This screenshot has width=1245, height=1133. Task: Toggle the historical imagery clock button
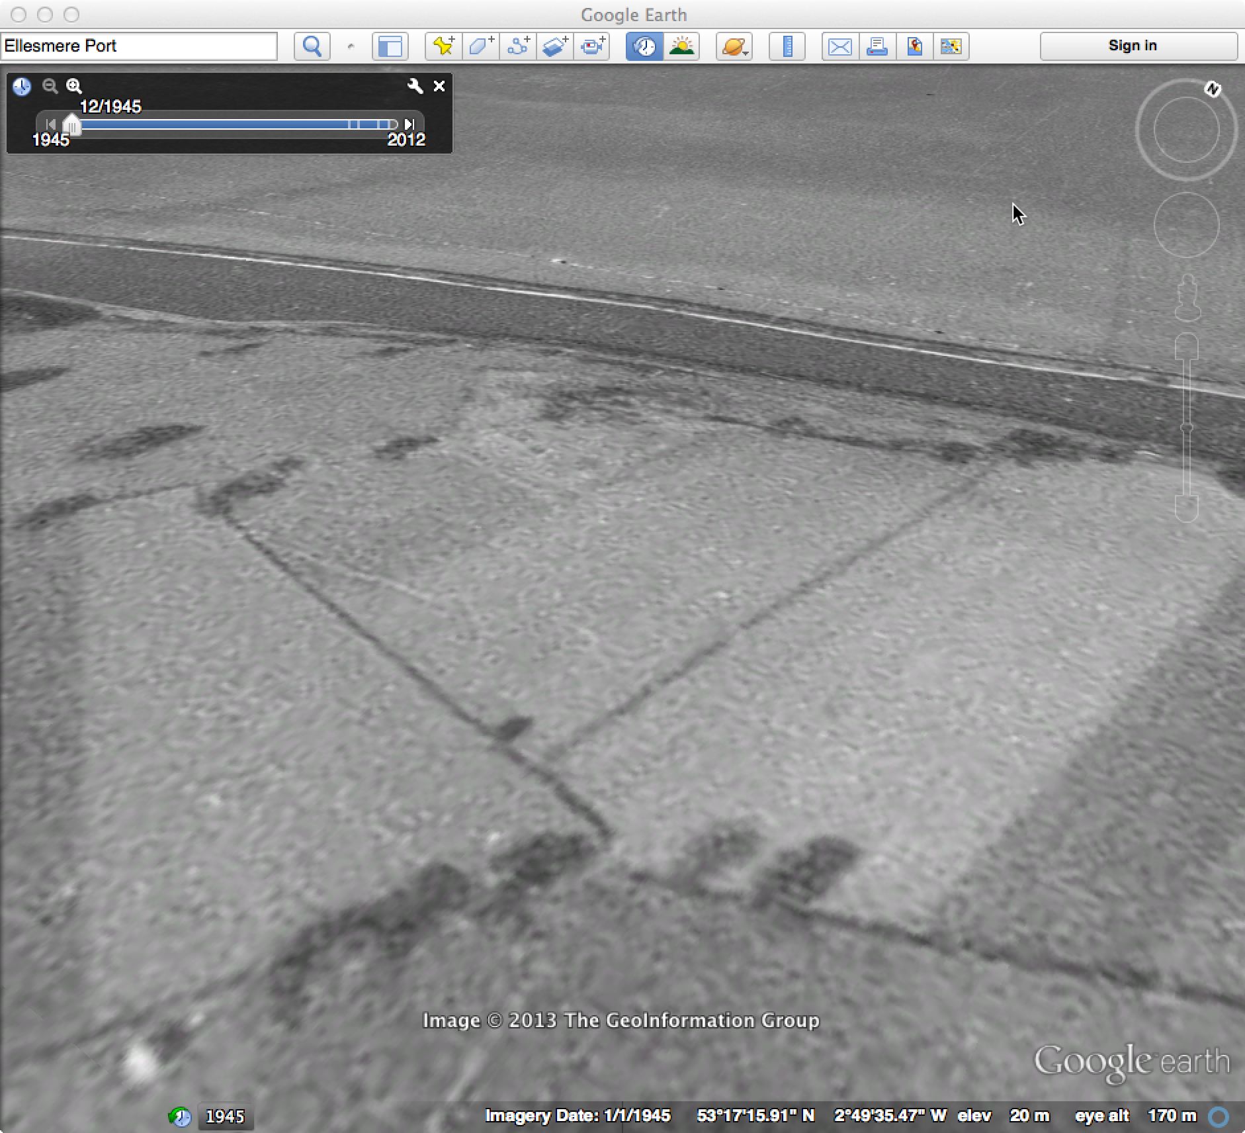(x=644, y=46)
